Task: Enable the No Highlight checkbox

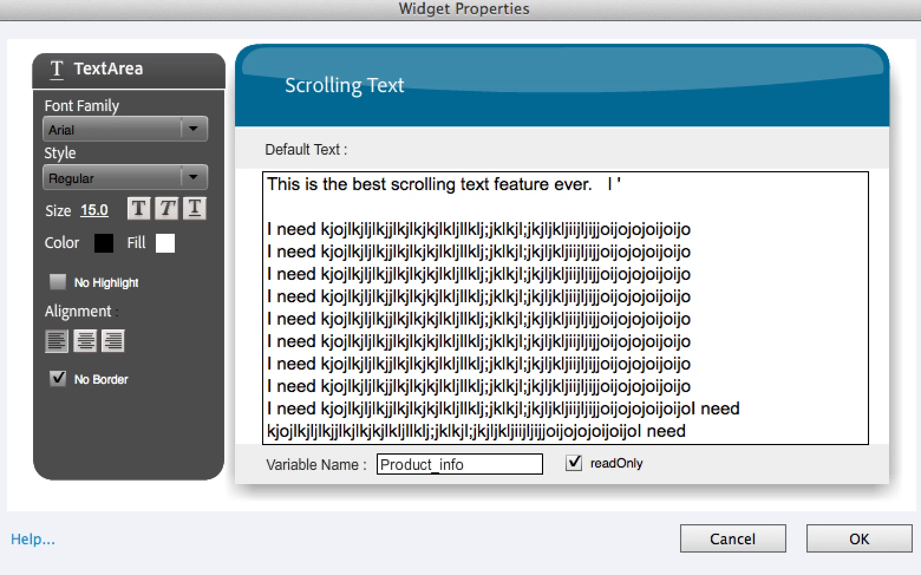Action: point(58,282)
